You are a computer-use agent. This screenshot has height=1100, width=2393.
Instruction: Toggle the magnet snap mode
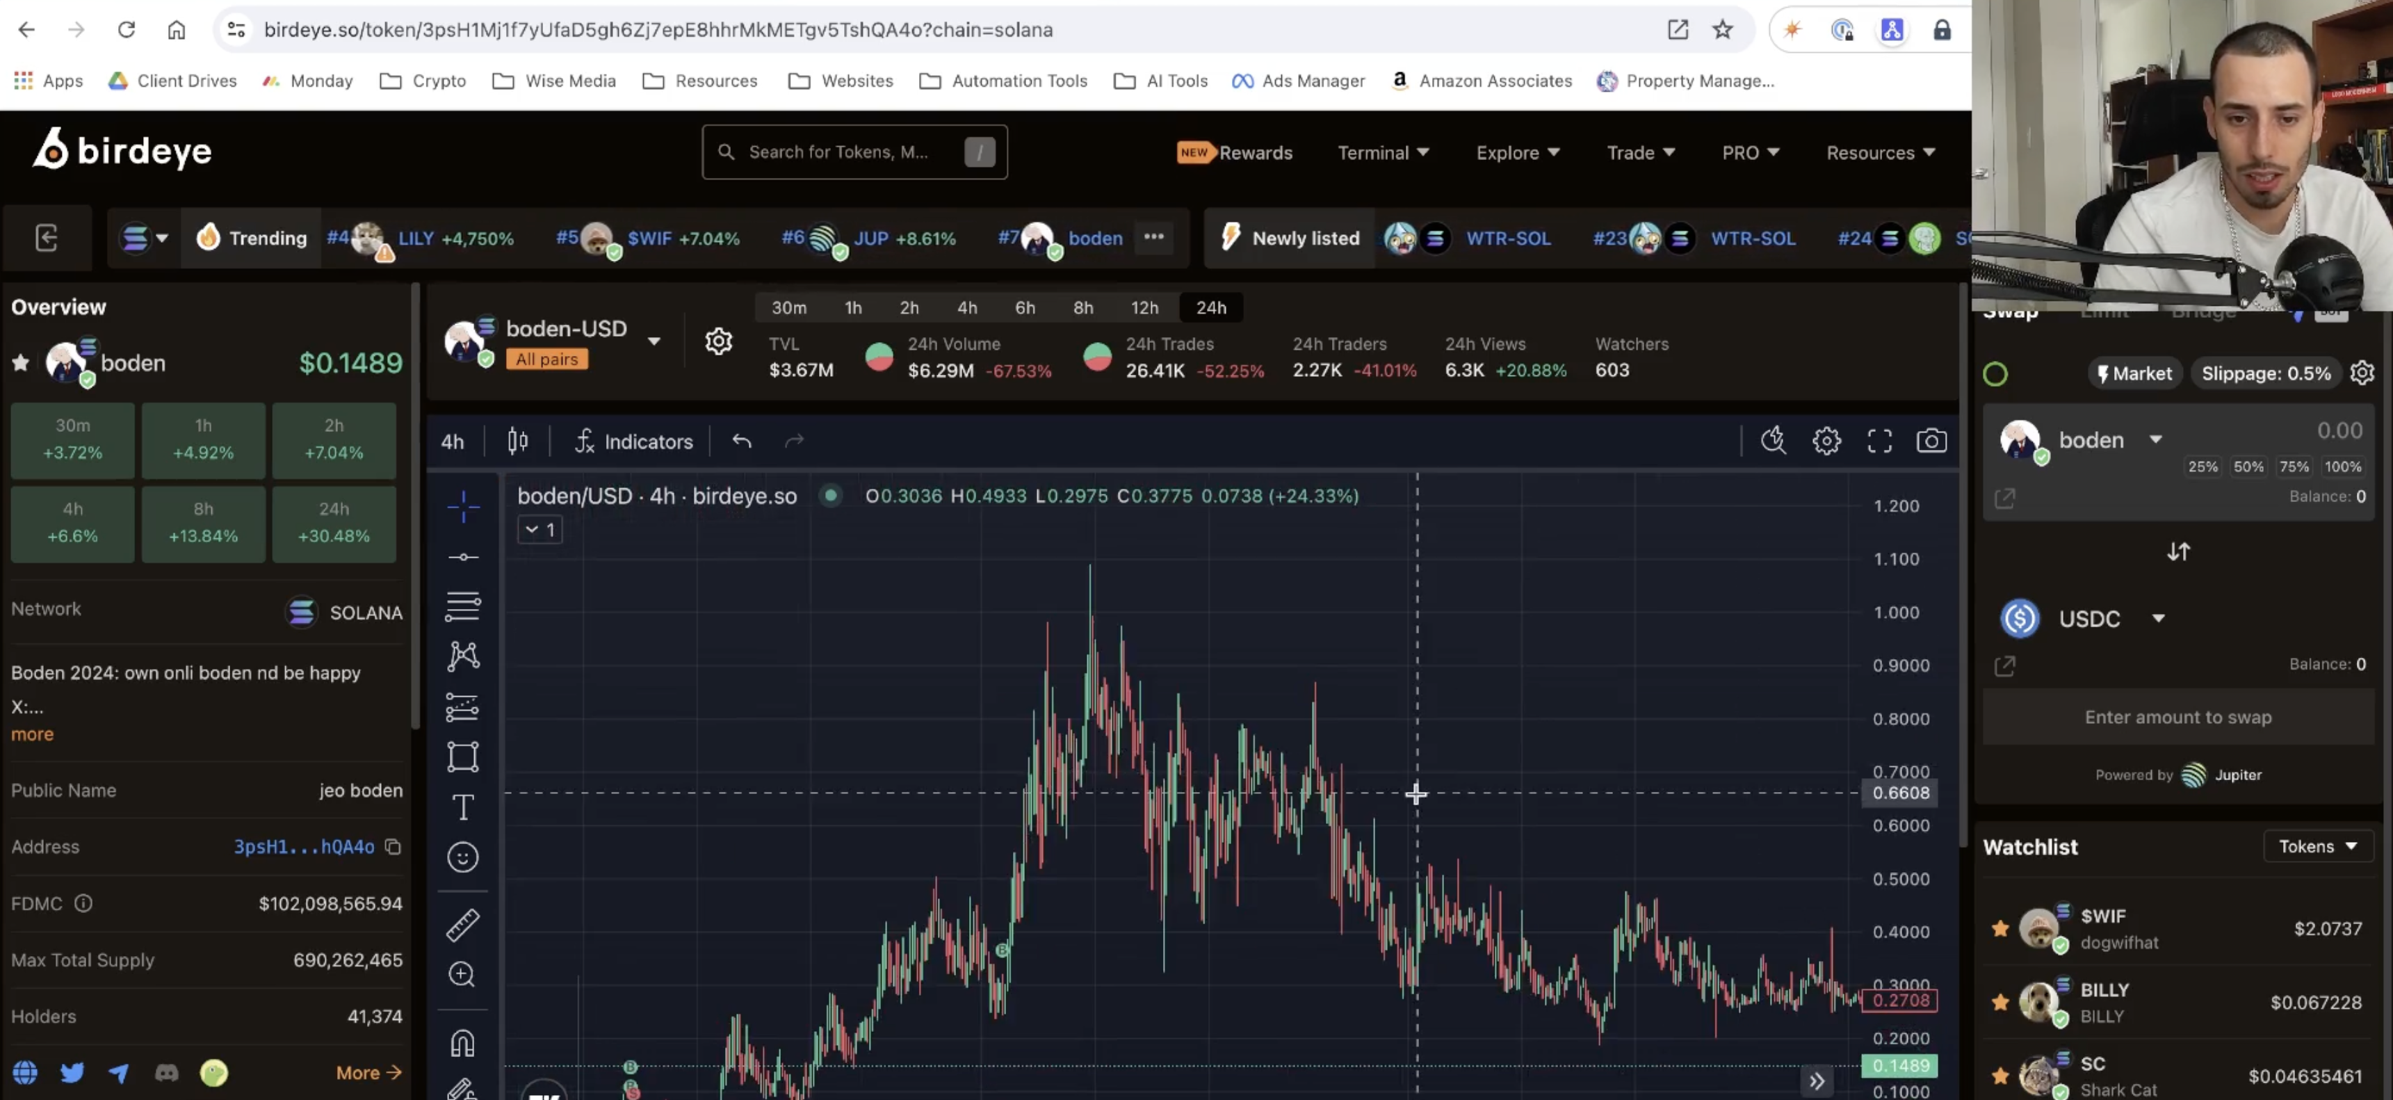[x=462, y=1042]
